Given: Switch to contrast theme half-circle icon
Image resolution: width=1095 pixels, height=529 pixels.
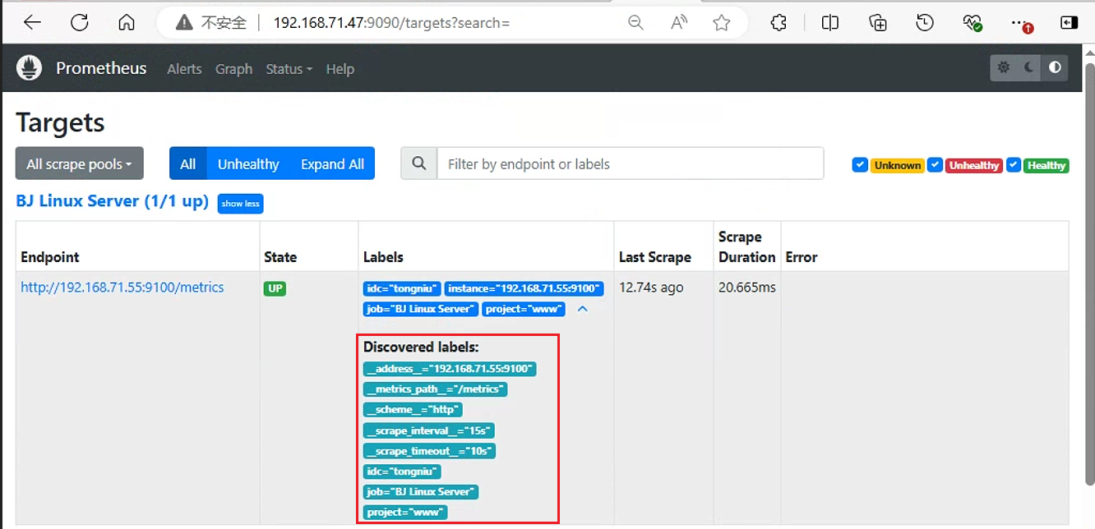Looking at the screenshot, I should 1055,68.
